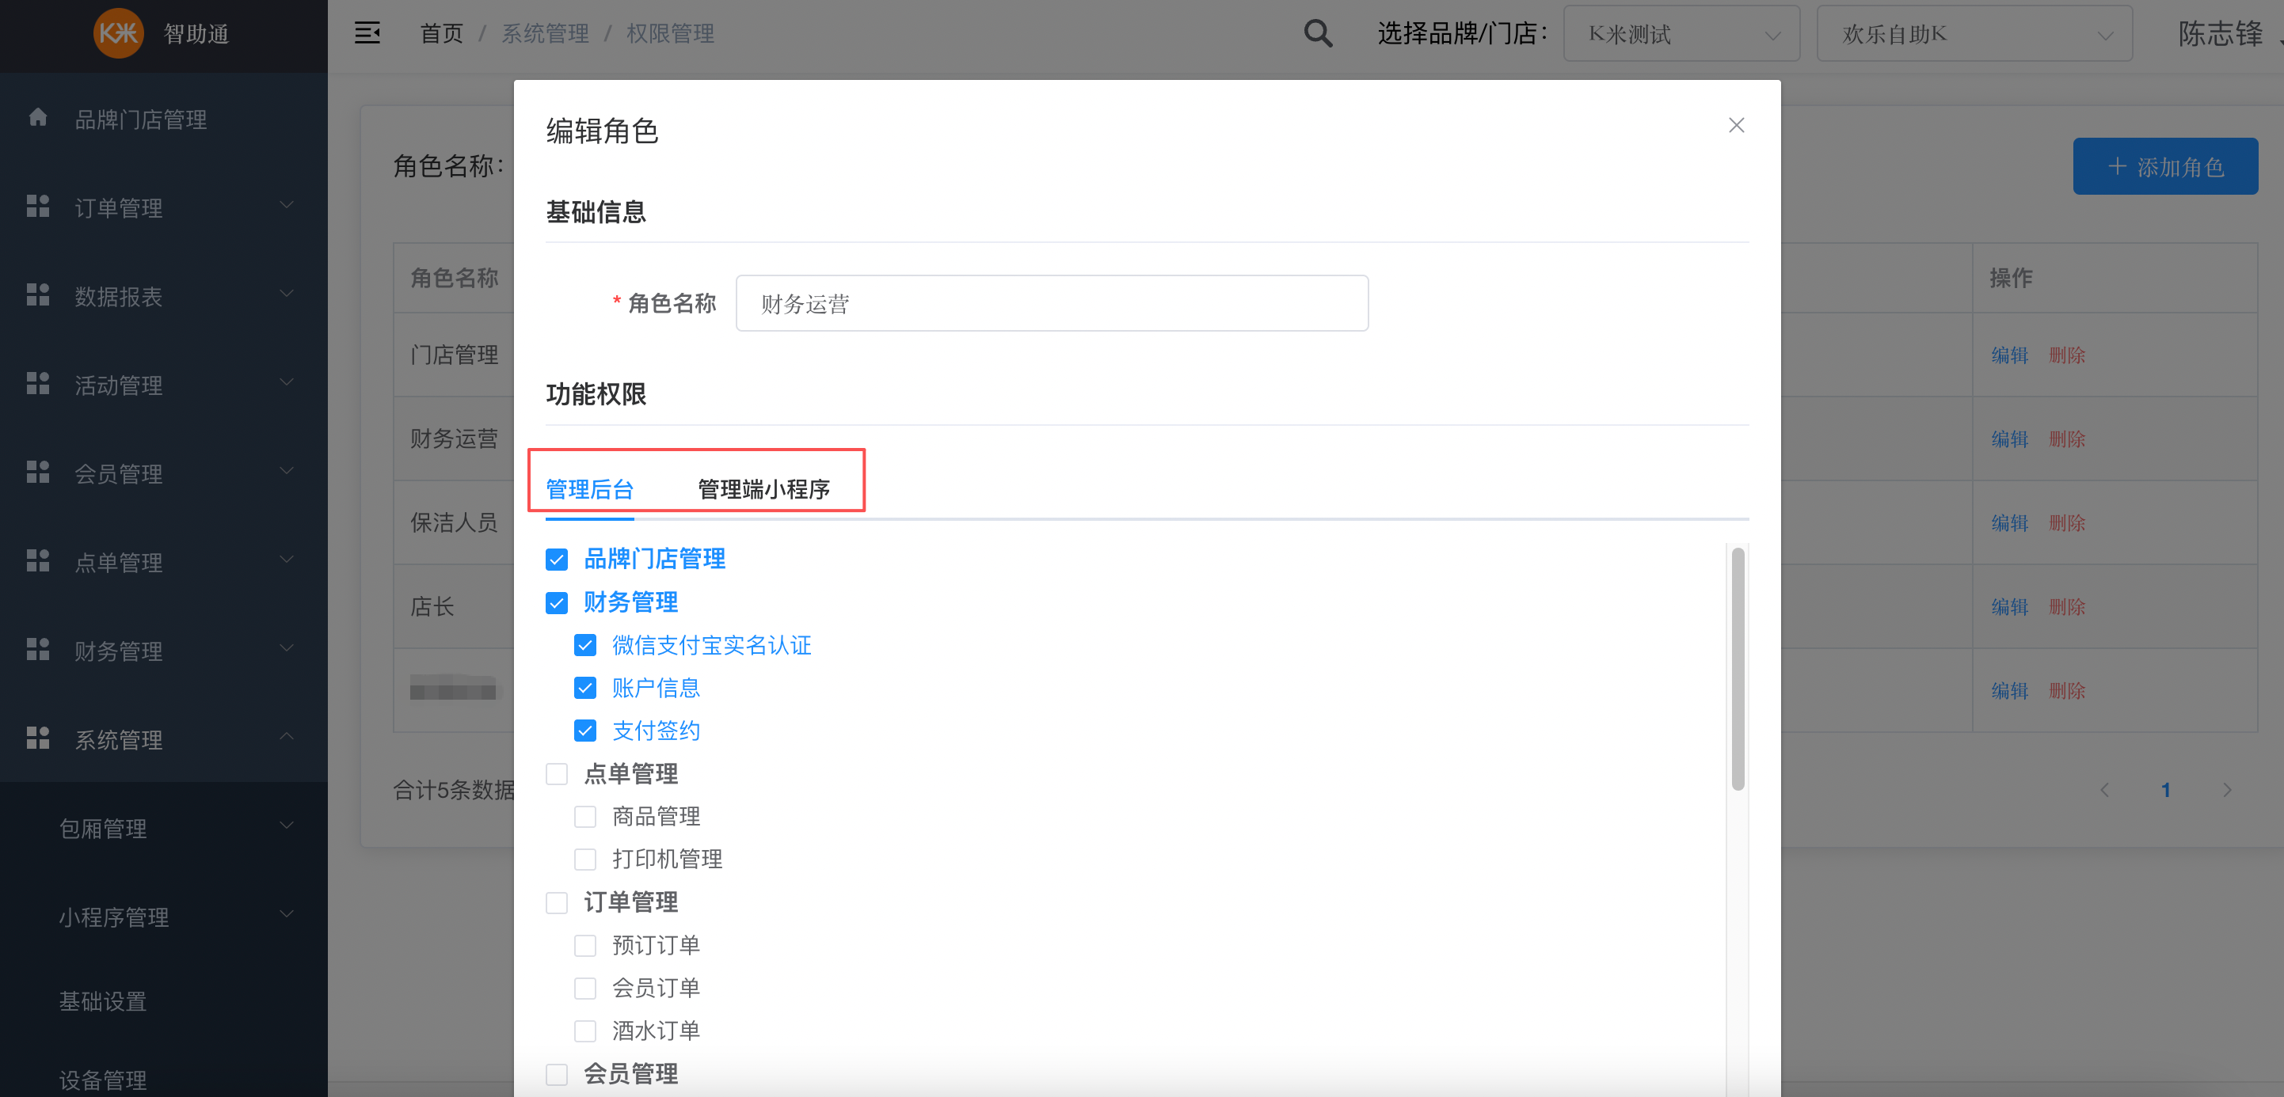This screenshot has width=2284, height=1097.
Task: Select the 管理后台 tab
Action: [588, 489]
